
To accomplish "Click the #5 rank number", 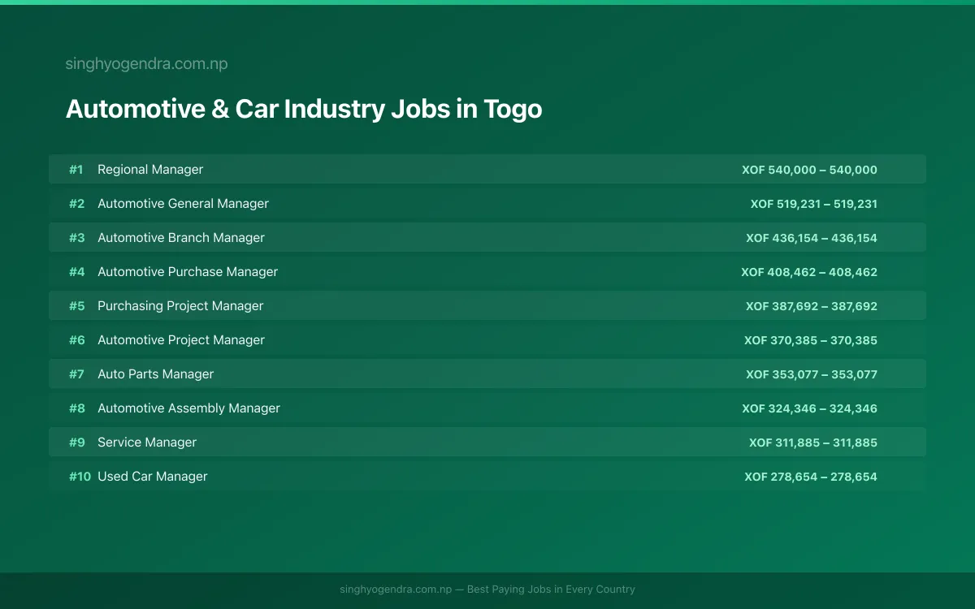I will tap(76, 306).
